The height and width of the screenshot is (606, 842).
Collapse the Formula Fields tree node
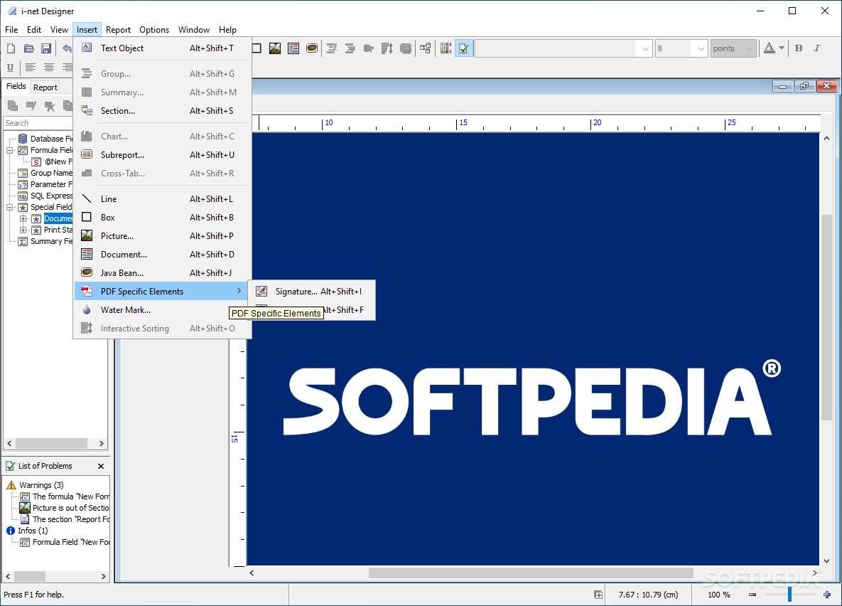click(10, 151)
